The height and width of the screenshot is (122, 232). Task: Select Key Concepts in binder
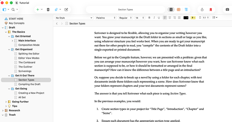(x=16, y=23)
